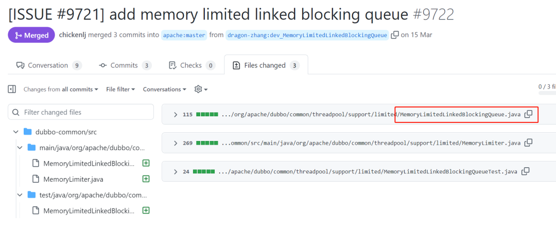Click the added-file icon beside MemoryLimiter.java
This screenshot has width=556, height=230.
pos(145,179)
